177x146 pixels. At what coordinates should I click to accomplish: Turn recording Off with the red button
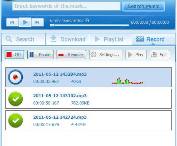click(14, 55)
